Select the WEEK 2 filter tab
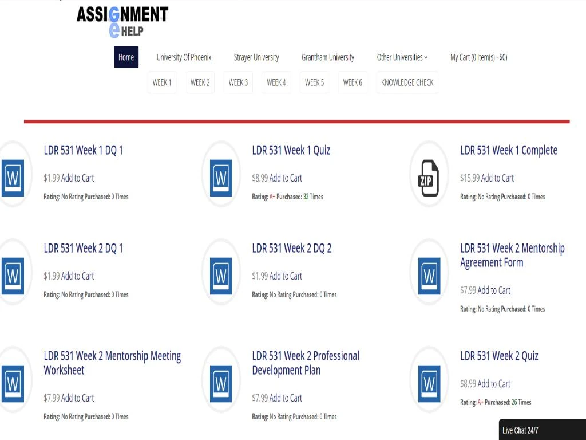 click(200, 82)
